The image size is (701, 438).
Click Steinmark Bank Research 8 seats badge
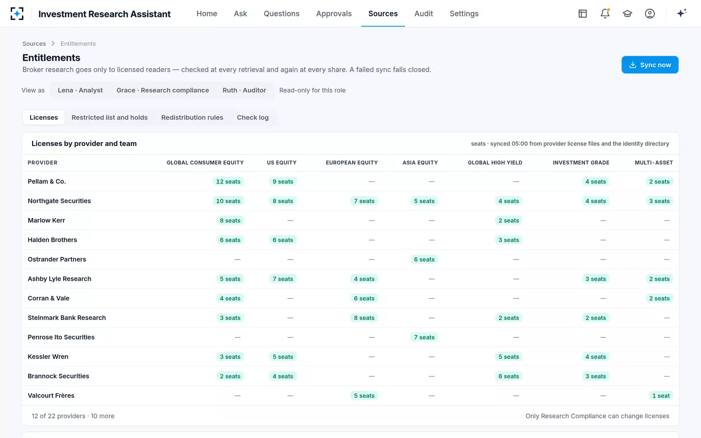[364, 318]
